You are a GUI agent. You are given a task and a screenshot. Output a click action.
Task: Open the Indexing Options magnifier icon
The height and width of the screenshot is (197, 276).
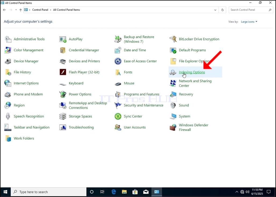coord(173,72)
